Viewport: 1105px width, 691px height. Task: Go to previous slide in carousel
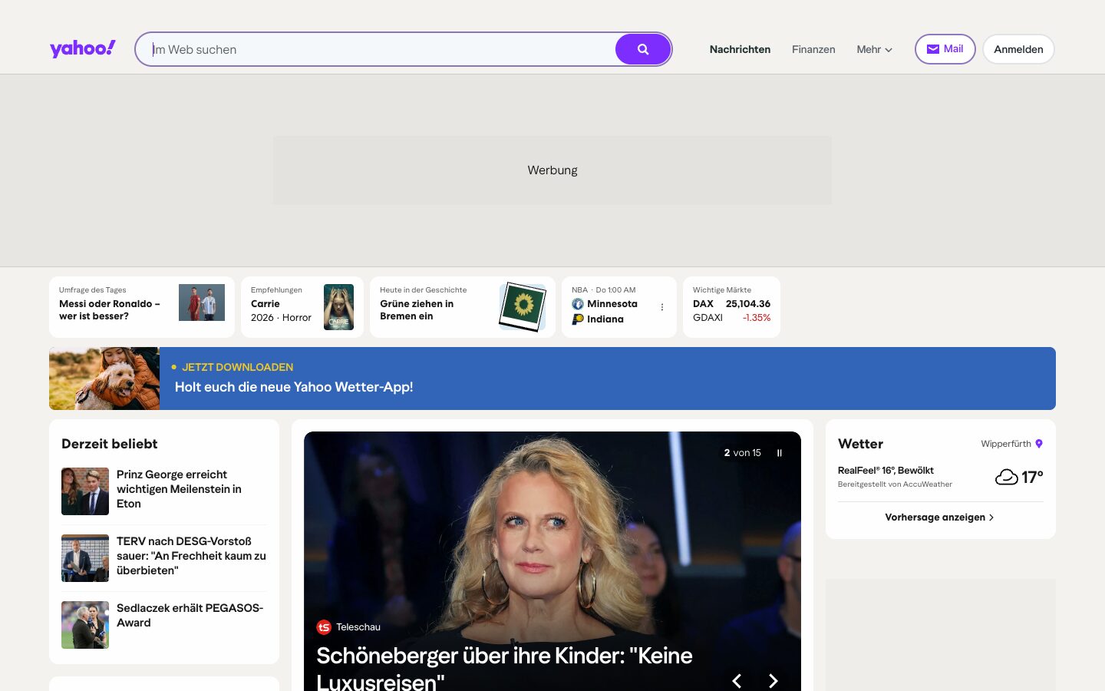coord(737,680)
